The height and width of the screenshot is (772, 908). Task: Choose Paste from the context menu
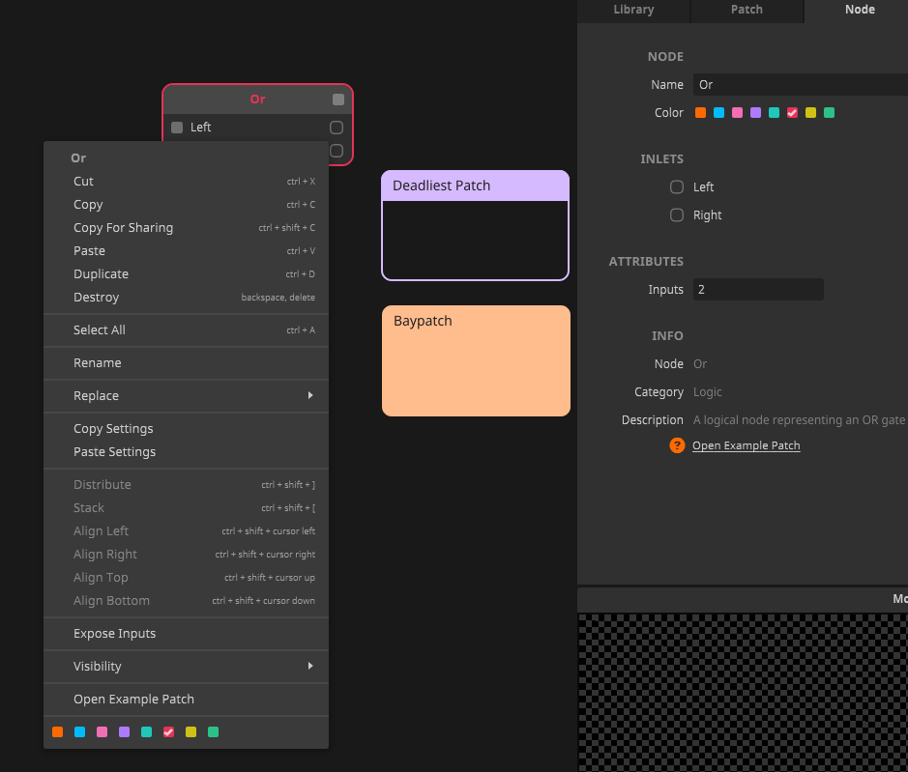pos(186,250)
